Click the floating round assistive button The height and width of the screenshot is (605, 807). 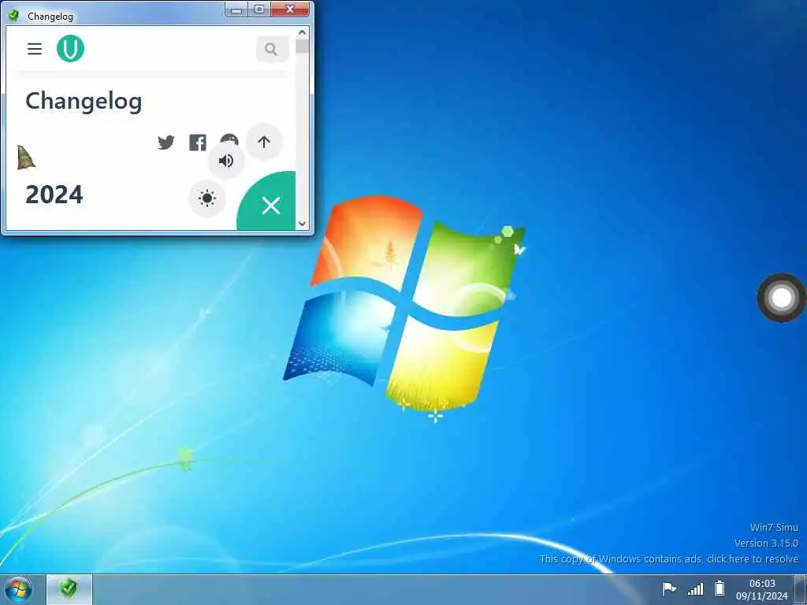[781, 298]
